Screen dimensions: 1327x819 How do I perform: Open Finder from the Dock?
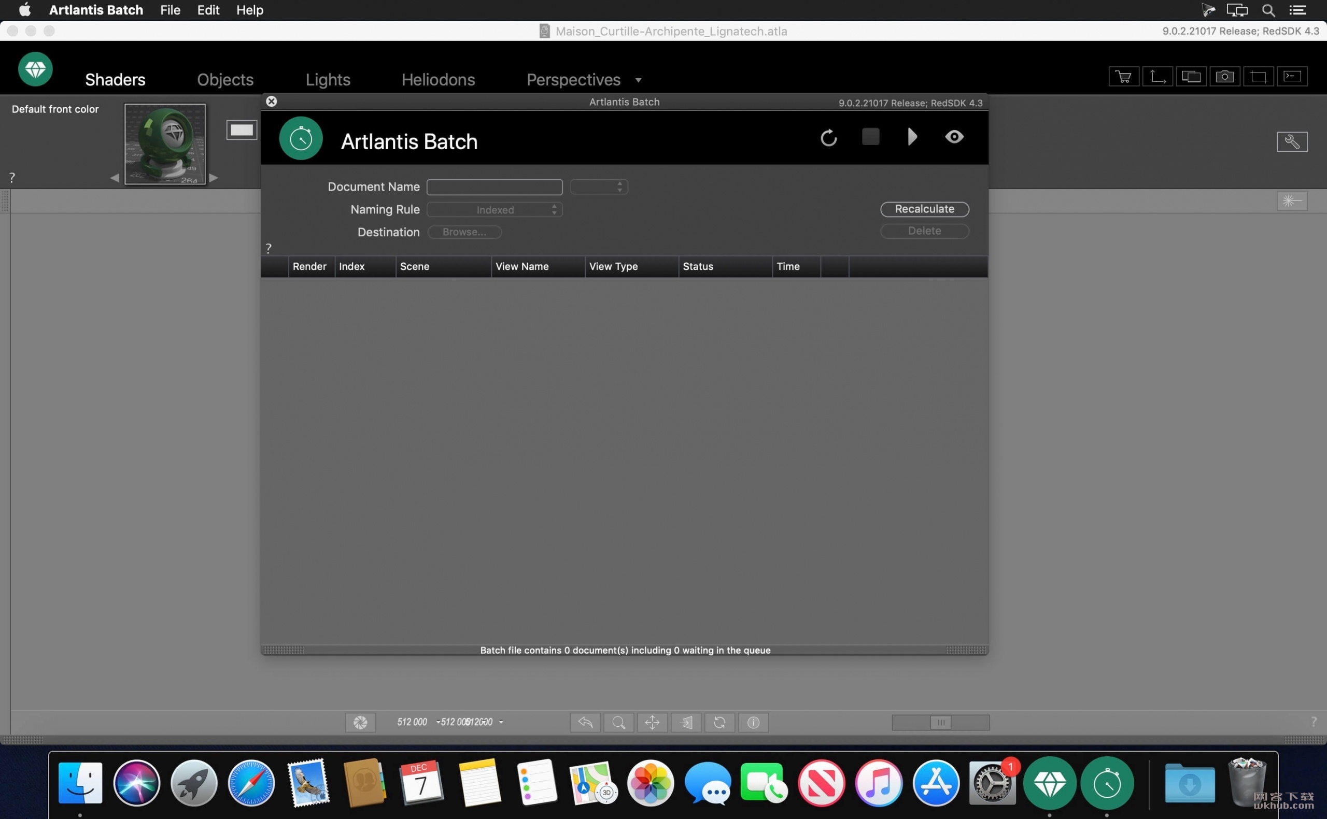80,783
